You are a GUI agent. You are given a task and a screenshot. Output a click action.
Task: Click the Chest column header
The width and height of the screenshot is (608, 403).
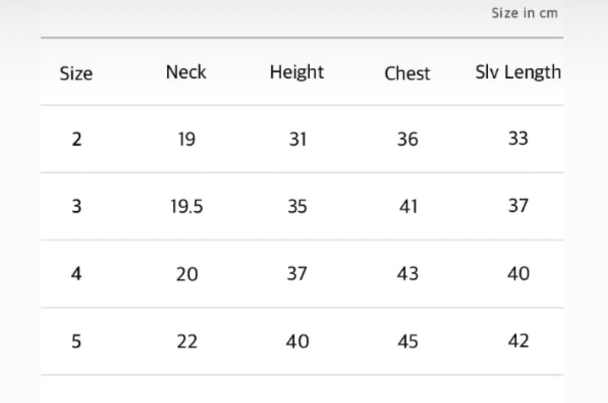coord(407,74)
